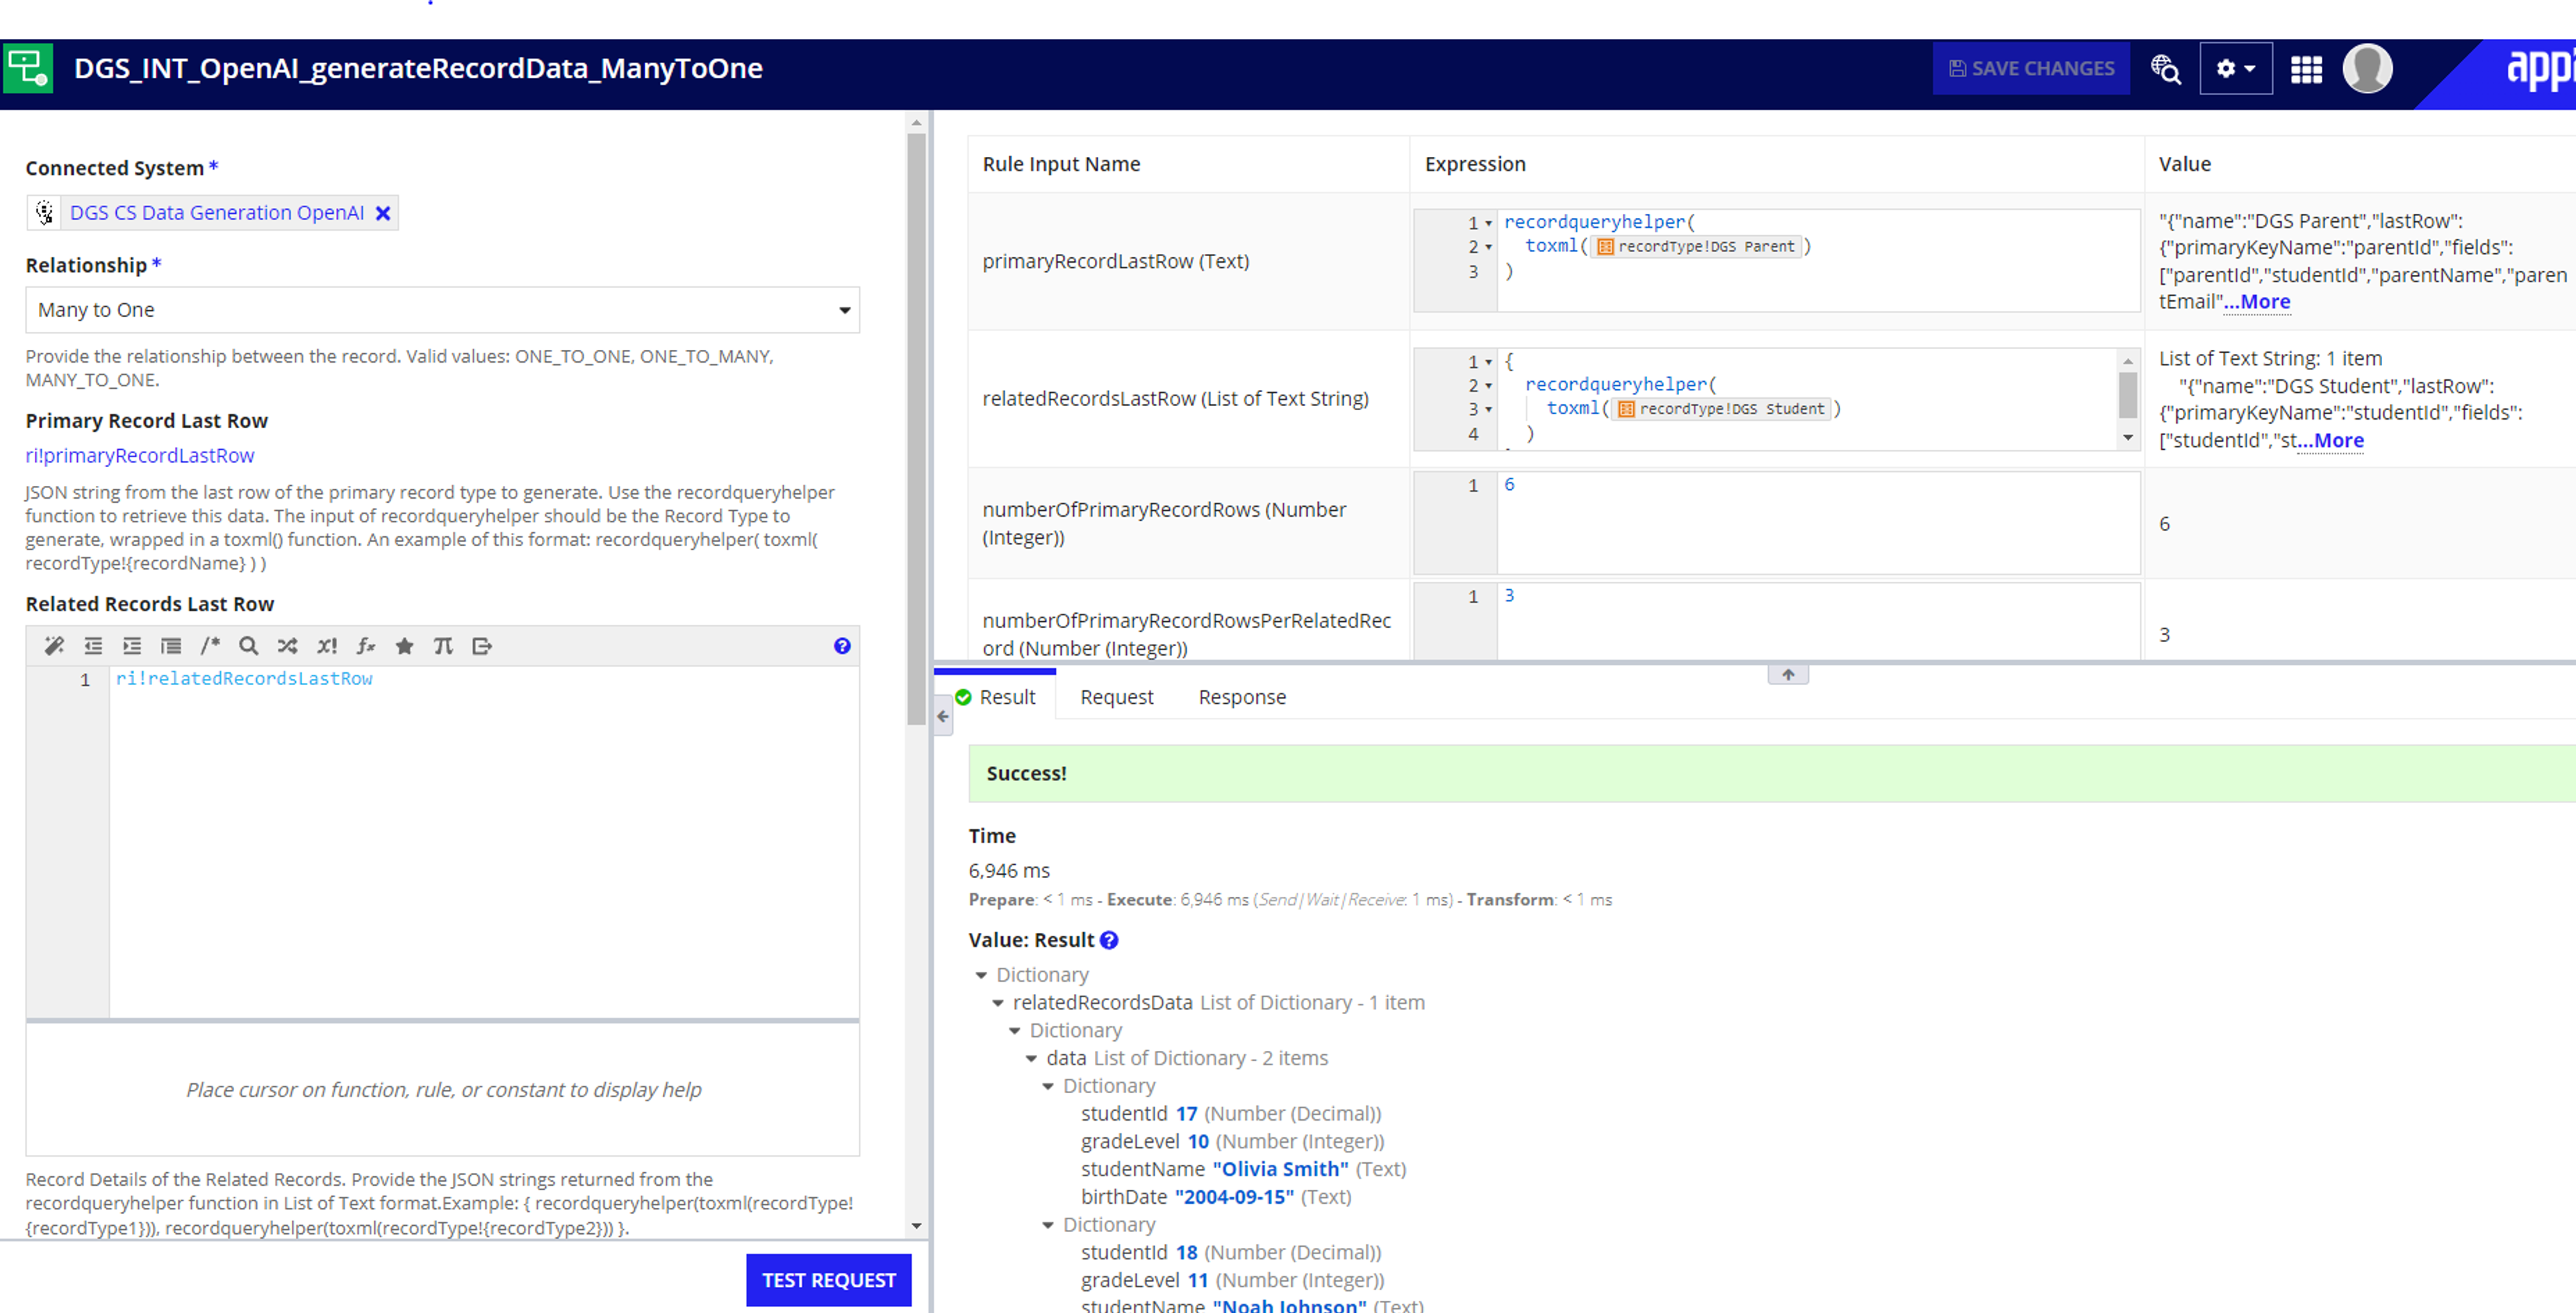Image resolution: width=2576 pixels, height=1313 pixels.
Task: Click the fx function toolbar icon
Action: [x=366, y=647]
